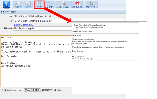The height and width of the screenshot is (99, 157).
Task: Click 'Our Planet Networks inc.' in print preview
Action: [82, 59]
